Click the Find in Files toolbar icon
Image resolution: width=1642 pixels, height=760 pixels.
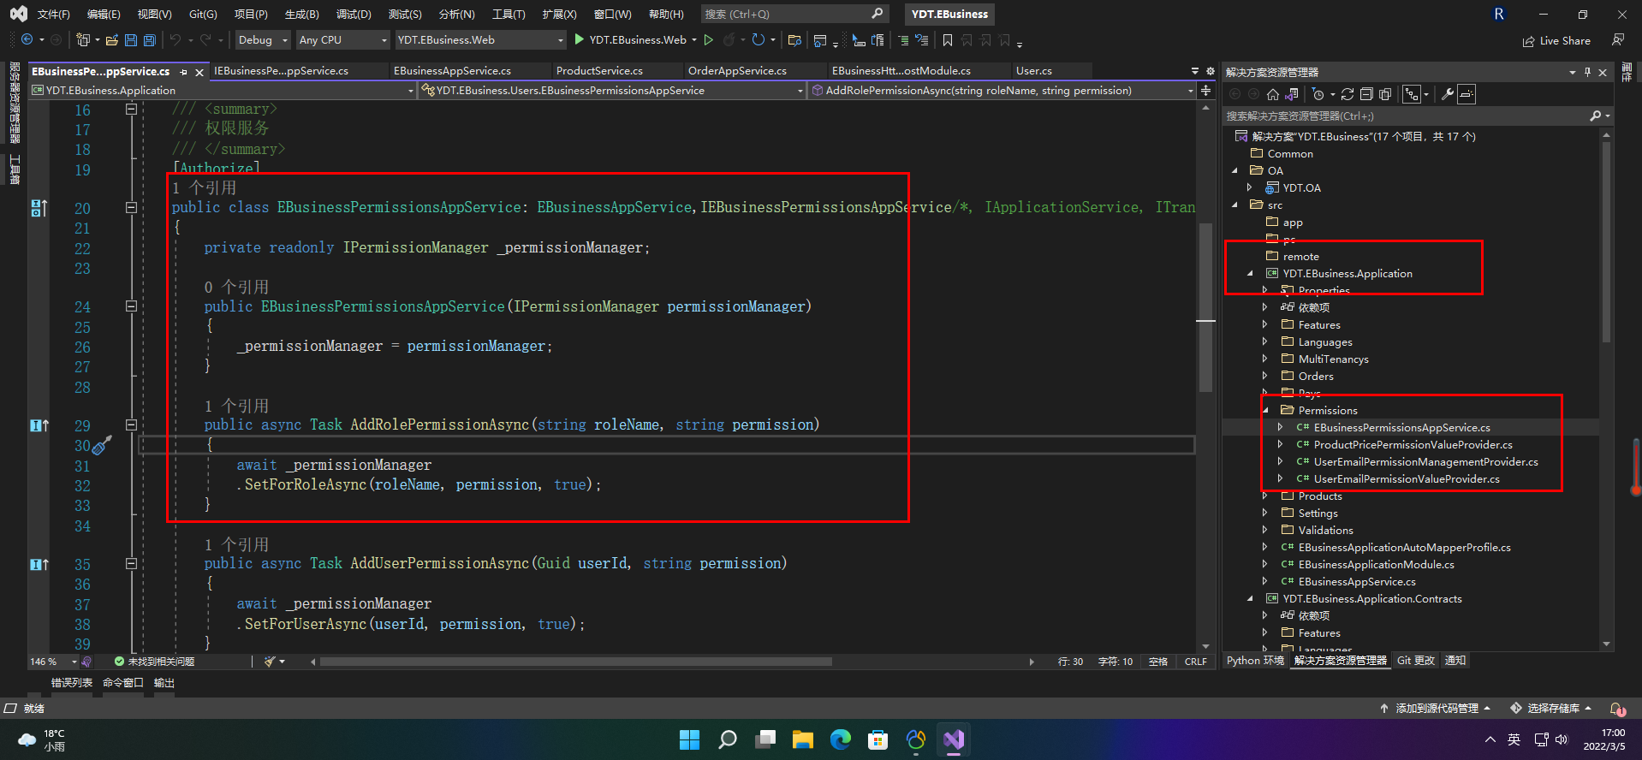(x=794, y=40)
